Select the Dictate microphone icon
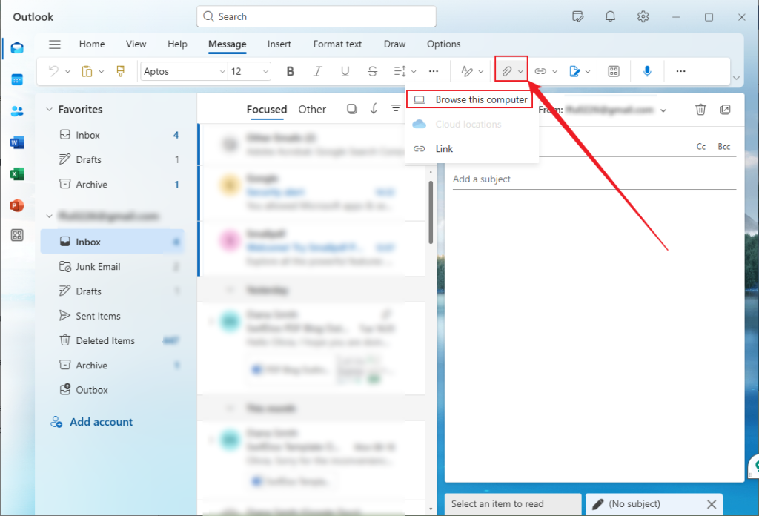 647,70
